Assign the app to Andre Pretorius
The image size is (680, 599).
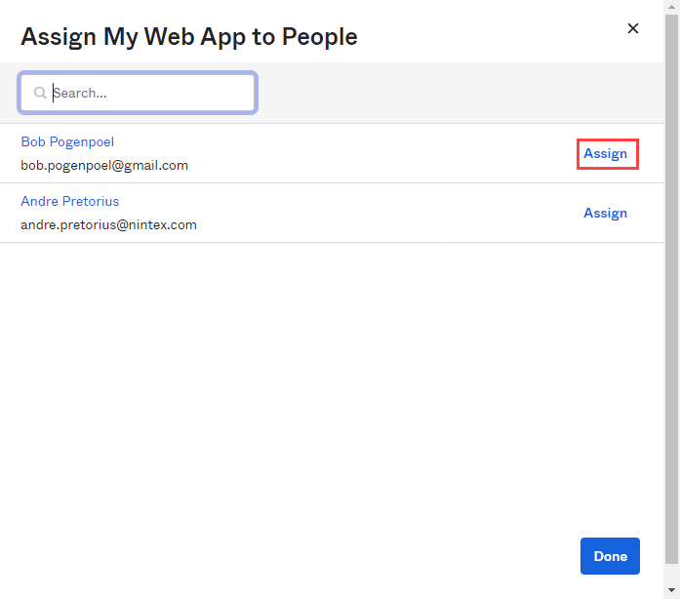[x=606, y=214]
